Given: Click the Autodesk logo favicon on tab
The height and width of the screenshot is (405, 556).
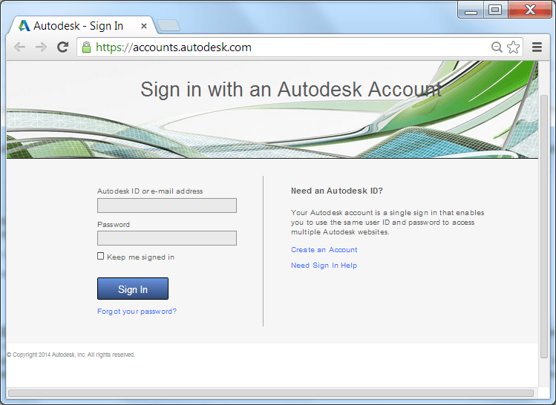Looking at the screenshot, I should (24, 26).
